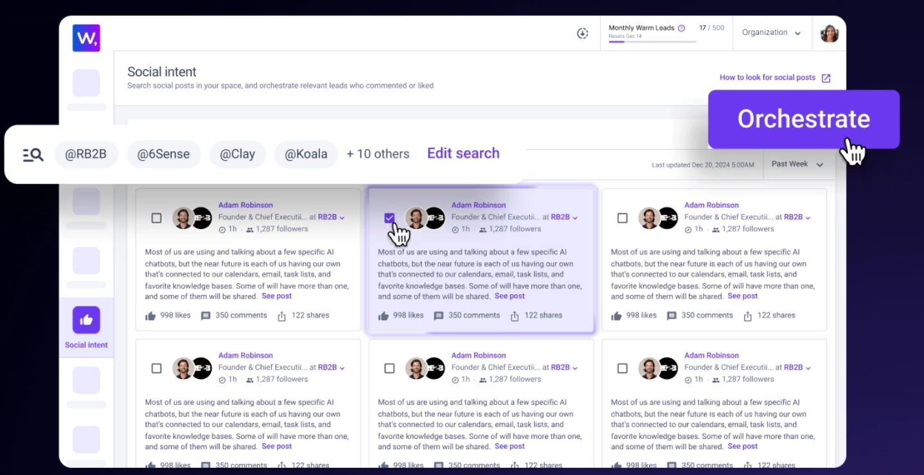Click the external link icon beside How to look
Image resolution: width=924 pixels, height=475 pixels.
coord(826,78)
